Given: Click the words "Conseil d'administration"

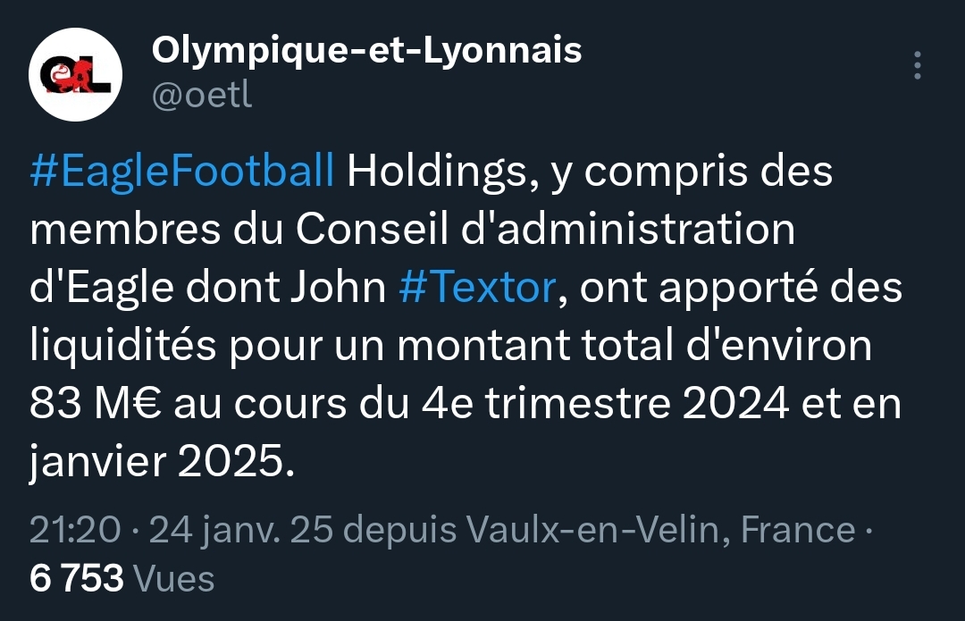Looking at the screenshot, I should click(x=545, y=230).
